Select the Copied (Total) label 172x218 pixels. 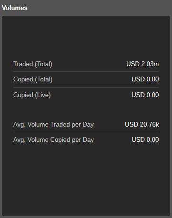coord(33,79)
